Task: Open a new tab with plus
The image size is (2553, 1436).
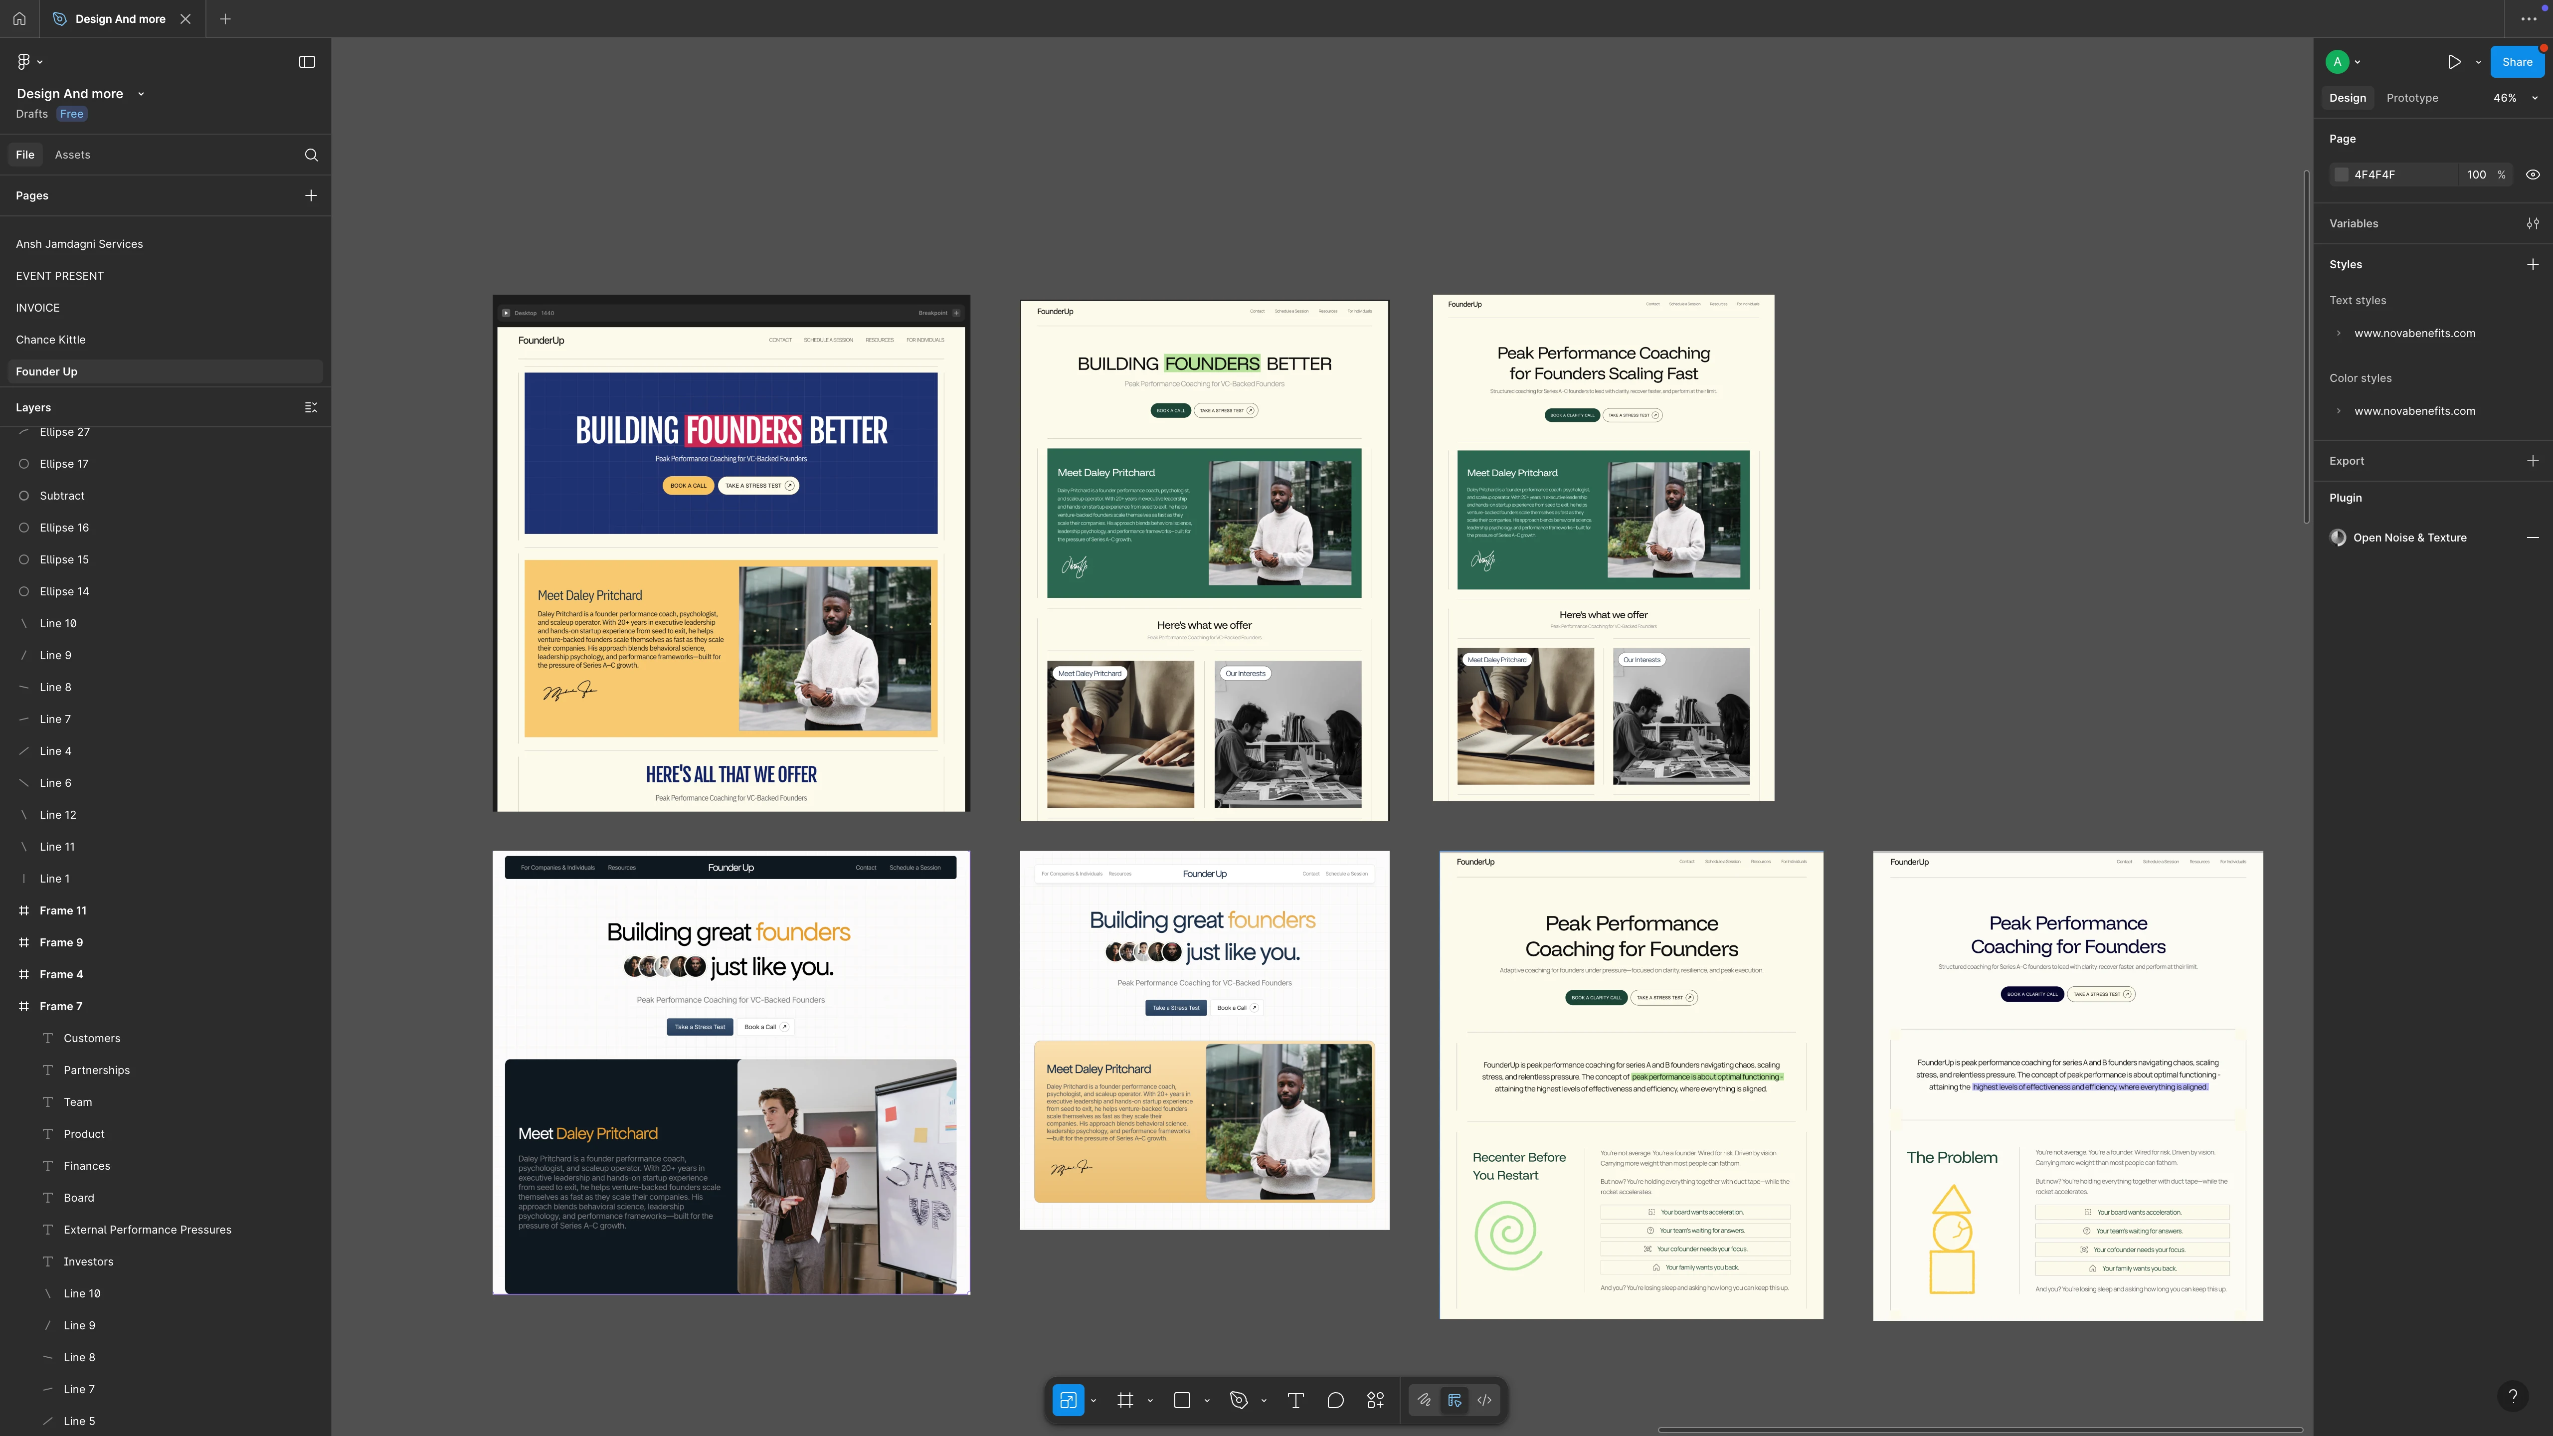Action: (x=225, y=19)
